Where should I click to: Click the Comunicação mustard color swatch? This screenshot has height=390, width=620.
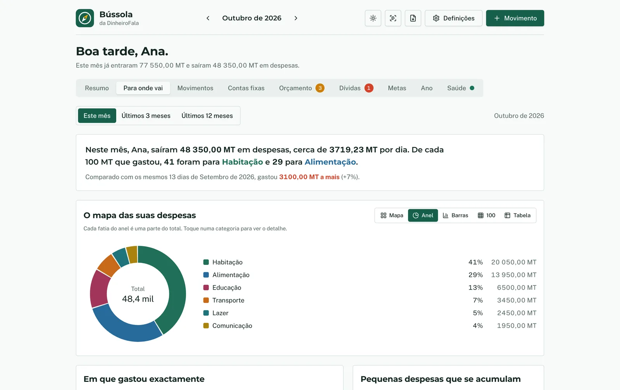coord(206,326)
